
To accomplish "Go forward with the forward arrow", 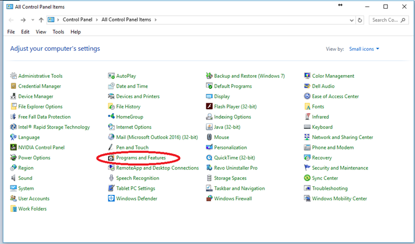I will [23, 20].
